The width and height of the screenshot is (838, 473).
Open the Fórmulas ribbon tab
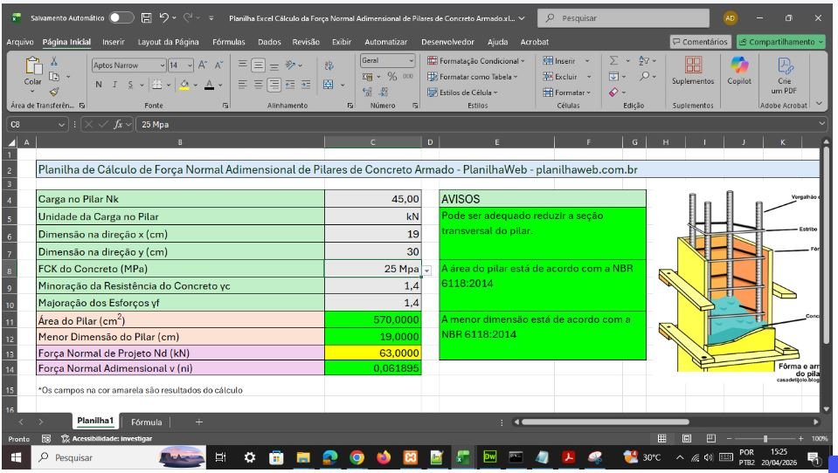click(x=229, y=41)
